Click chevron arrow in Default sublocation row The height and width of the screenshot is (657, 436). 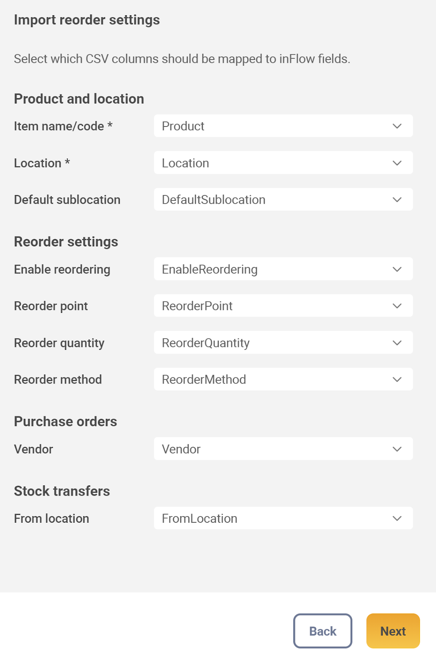coord(397,200)
